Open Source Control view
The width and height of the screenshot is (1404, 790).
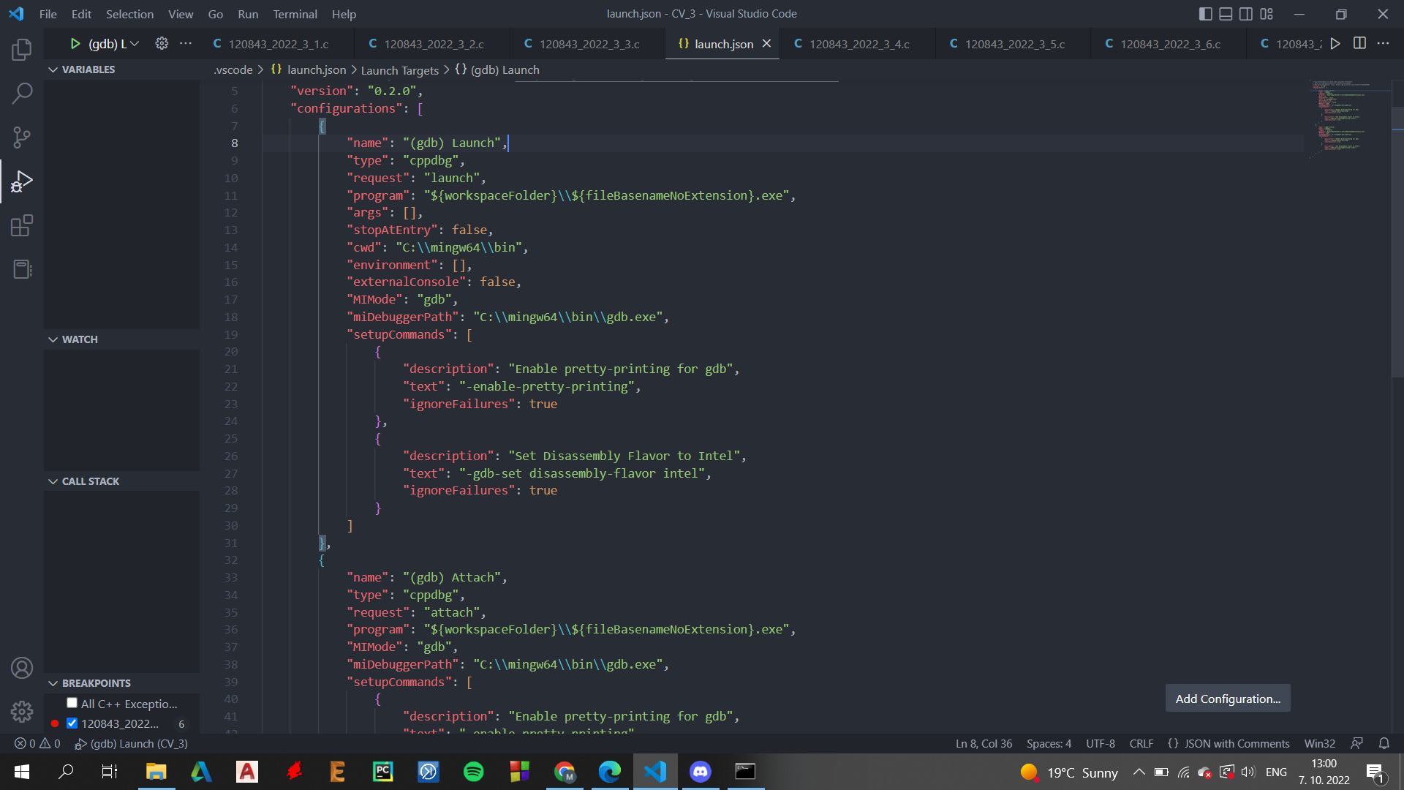pyautogui.click(x=22, y=138)
